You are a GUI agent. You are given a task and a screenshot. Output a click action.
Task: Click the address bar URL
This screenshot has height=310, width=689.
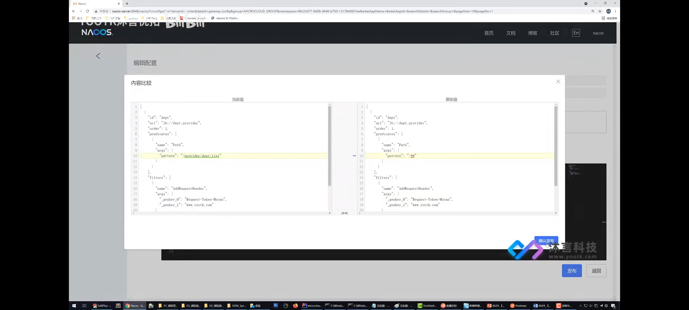coord(302,11)
